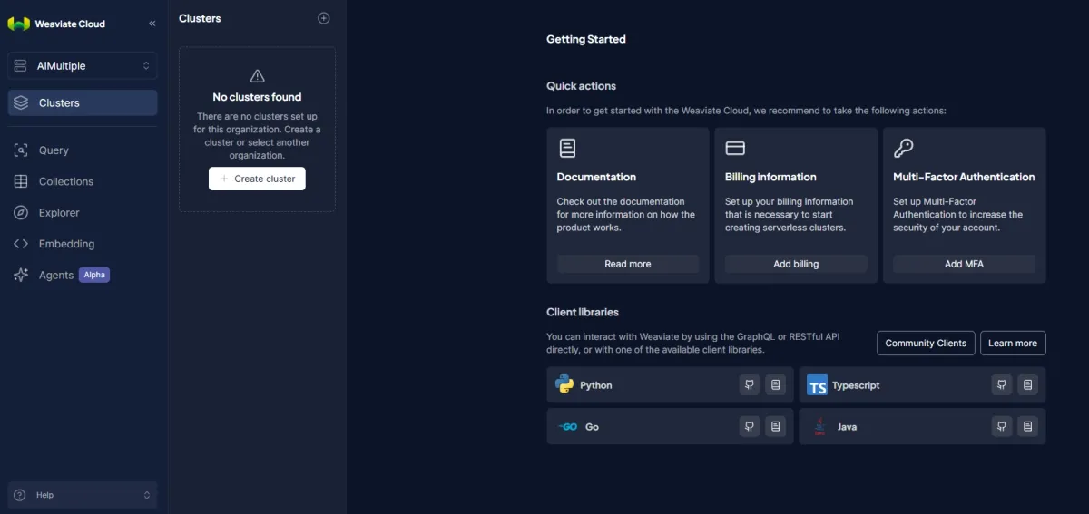This screenshot has width=1089, height=514.
Task: Click the Multi-Factor Authentication key icon
Action: 903,148
